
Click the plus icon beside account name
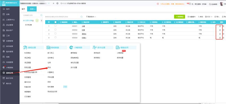[53, 3]
